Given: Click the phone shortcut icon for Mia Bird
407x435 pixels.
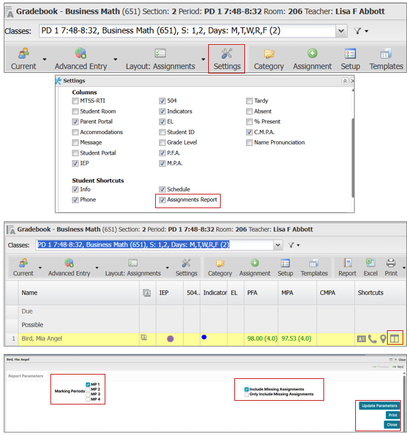Looking at the screenshot, I should point(372,338).
